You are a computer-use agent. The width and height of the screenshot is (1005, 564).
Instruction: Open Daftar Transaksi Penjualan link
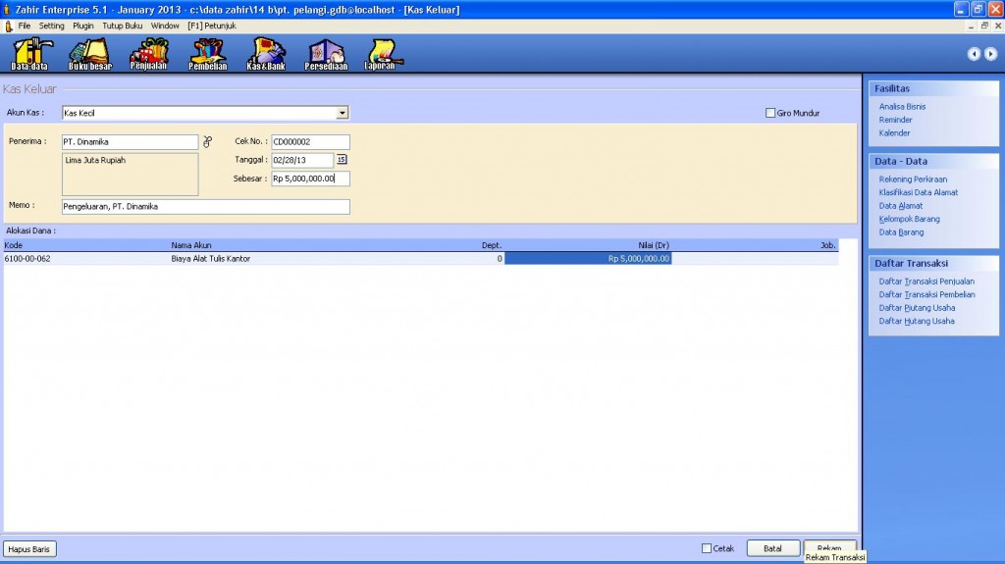tap(926, 281)
